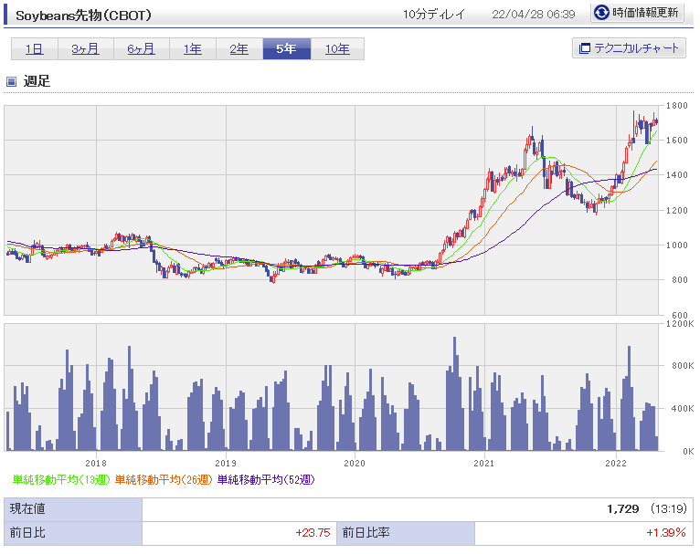Viewport: 700px width, 554px height.
Task: Click the 2019 x-axis label
Action: 226,464
